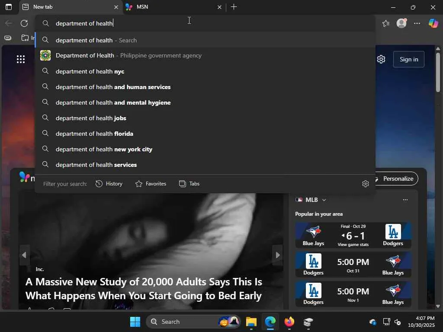This screenshot has height=332, width=443.
Task: Open Edge Settings and more ellipsis
Action: click(417, 23)
